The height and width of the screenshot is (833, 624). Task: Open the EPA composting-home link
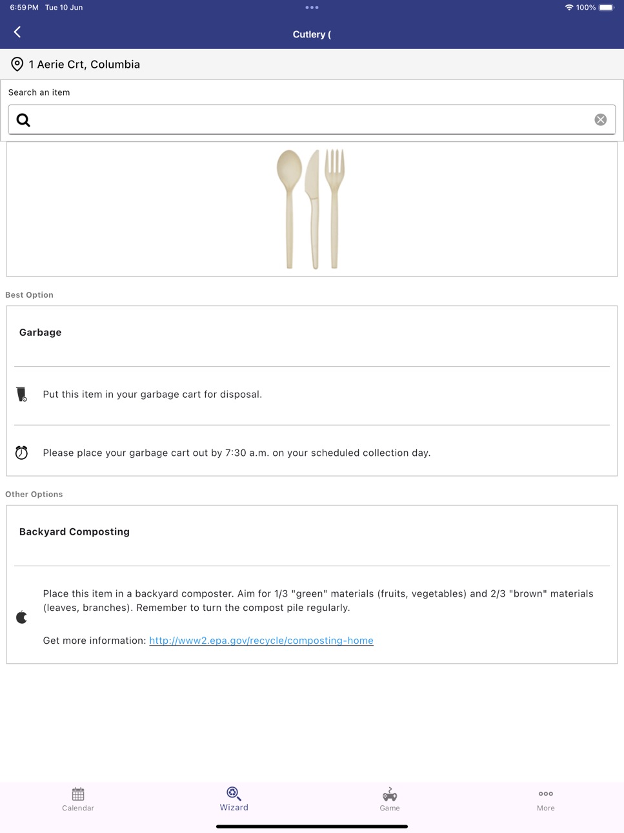261,641
